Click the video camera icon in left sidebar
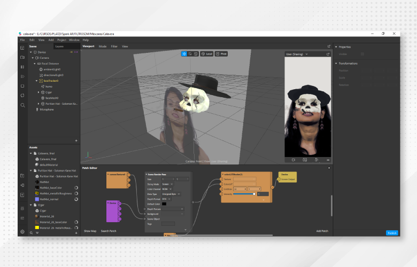417x267 pixels. tap(22, 57)
